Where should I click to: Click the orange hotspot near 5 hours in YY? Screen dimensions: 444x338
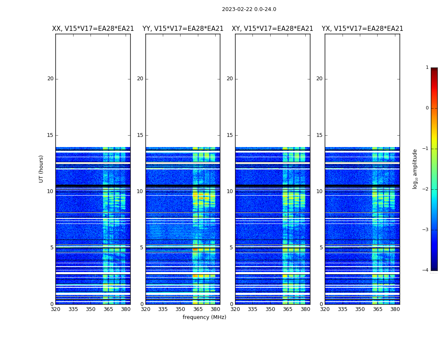(x=195, y=249)
